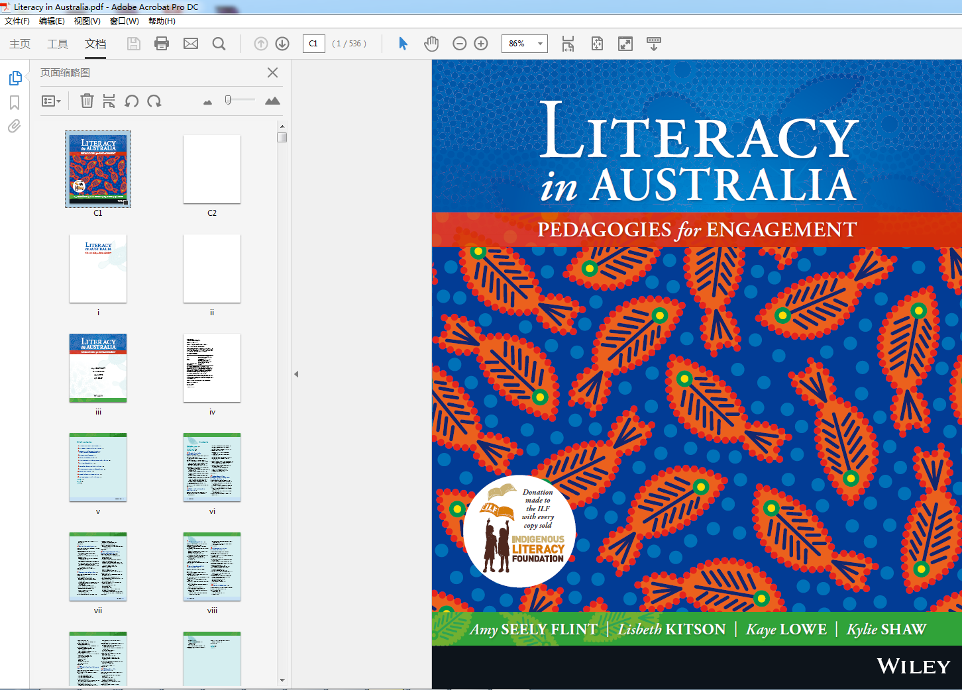This screenshot has height=690, width=962.
Task: Click the Save file icon
Action: point(134,44)
